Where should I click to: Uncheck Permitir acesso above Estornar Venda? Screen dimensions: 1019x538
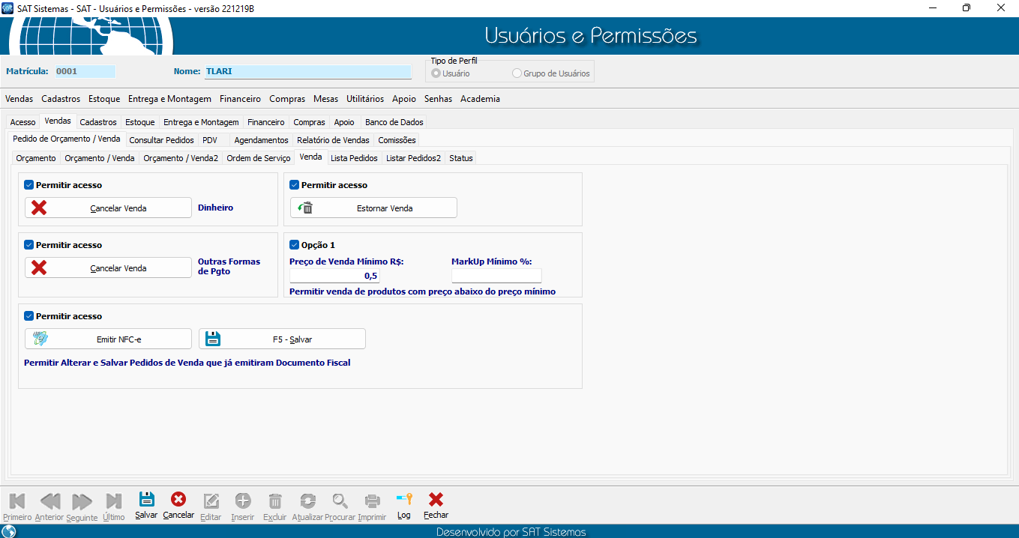tap(295, 185)
